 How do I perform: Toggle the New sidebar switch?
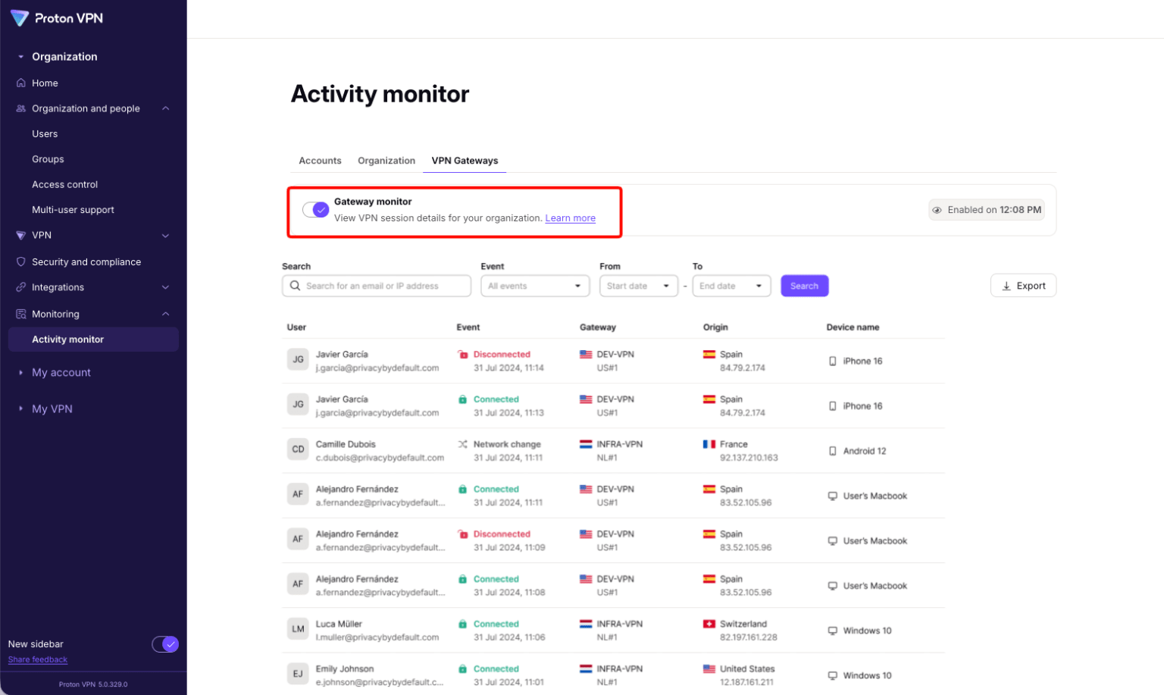coord(165,644)
